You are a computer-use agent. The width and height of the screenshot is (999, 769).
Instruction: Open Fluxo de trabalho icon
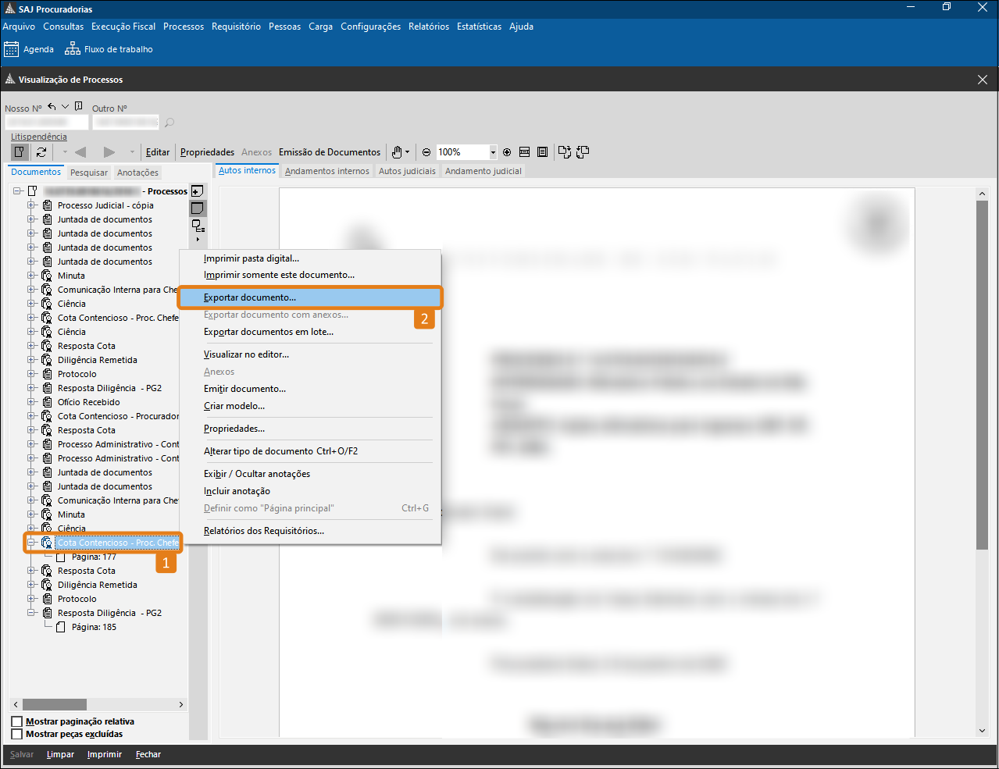coord(73,49)
